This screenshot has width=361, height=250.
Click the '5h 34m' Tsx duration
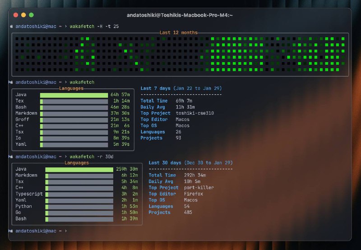(x=130, y=181)
